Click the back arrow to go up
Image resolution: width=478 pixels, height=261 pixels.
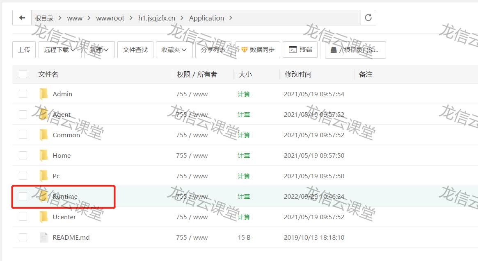pyautogui.click(x=22, y=18)
